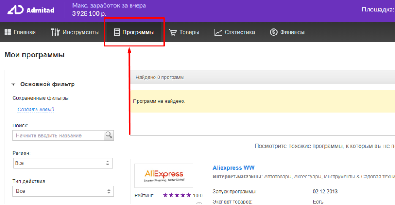This screenshot has height=205, width=395.
Task: Click the AliExpress logo thumbnail
Action: click(x=164, y=175)
